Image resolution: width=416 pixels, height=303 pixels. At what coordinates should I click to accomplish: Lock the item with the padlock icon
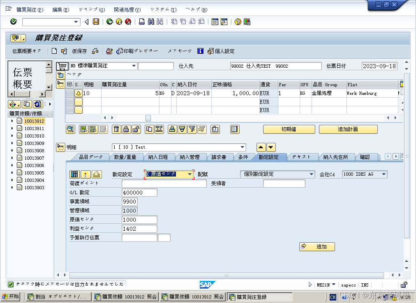(x=125, y=129)
